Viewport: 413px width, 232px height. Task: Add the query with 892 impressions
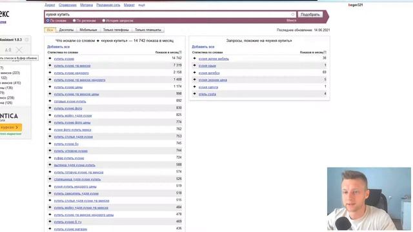tap(50, 101)
